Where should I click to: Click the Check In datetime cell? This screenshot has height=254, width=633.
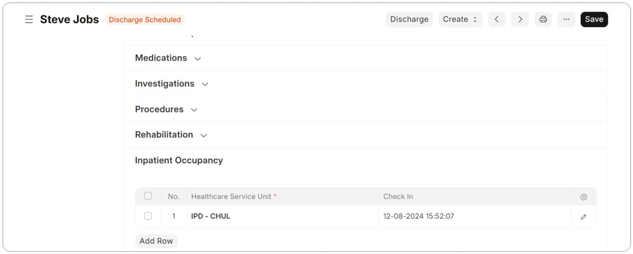pos(474,217)
